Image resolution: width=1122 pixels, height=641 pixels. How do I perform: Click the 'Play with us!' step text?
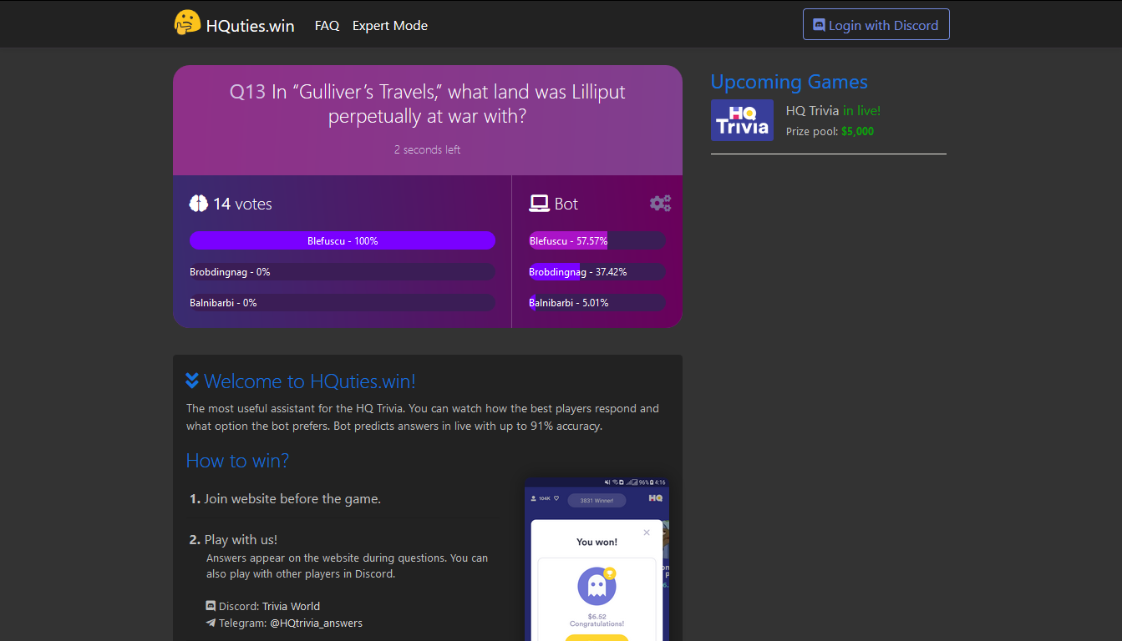241,539
